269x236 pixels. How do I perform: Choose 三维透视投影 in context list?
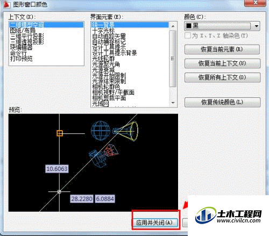pyautogui.click(x=27, y=41)
